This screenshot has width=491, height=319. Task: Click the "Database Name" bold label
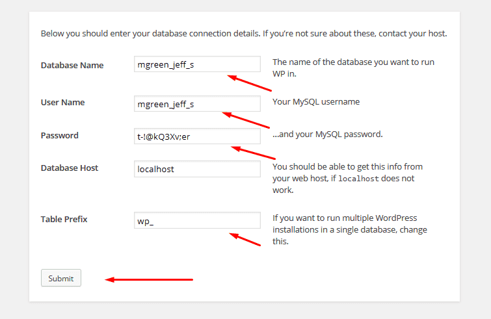pyautogui.click(x=72, y=65)
